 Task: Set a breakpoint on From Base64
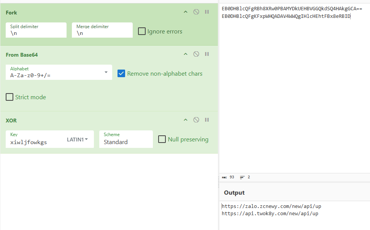point(206,54)
